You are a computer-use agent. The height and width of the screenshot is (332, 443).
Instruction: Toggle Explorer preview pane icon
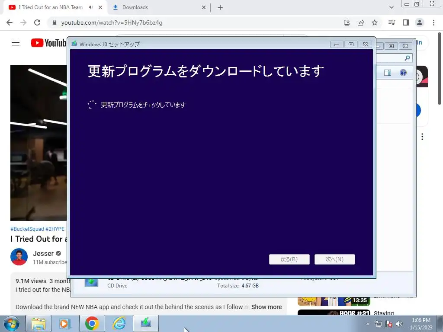tap(388, 73)
